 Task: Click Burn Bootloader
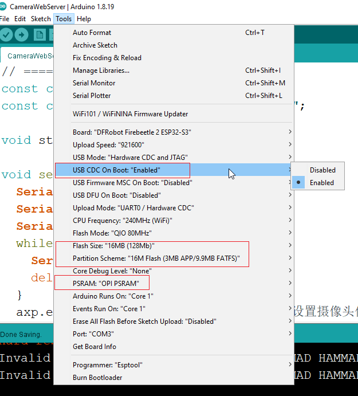pos(174,378)
